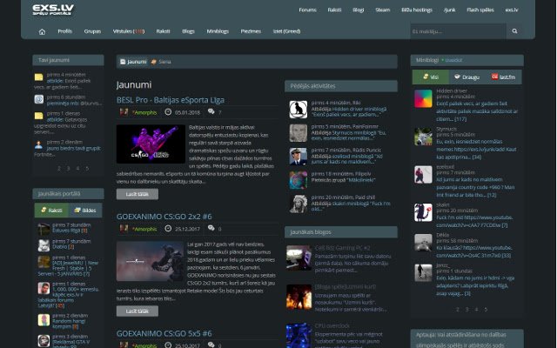The image size is (557, 348).
Task: Click the @ mention icon in Tavi jaunumi
Action: (38, 99)
